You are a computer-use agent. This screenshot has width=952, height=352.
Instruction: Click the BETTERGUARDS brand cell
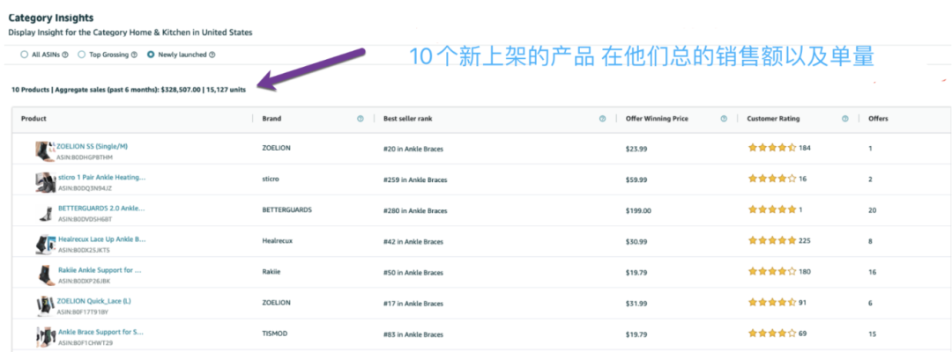tap(287, 210)
